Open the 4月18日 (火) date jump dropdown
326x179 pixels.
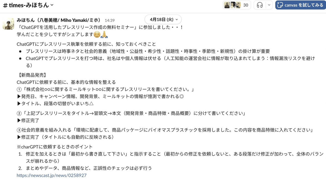163,20
